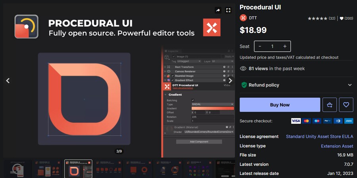Open the DTT publisher page link
The image size is (357, 178).
pos(253,18)
